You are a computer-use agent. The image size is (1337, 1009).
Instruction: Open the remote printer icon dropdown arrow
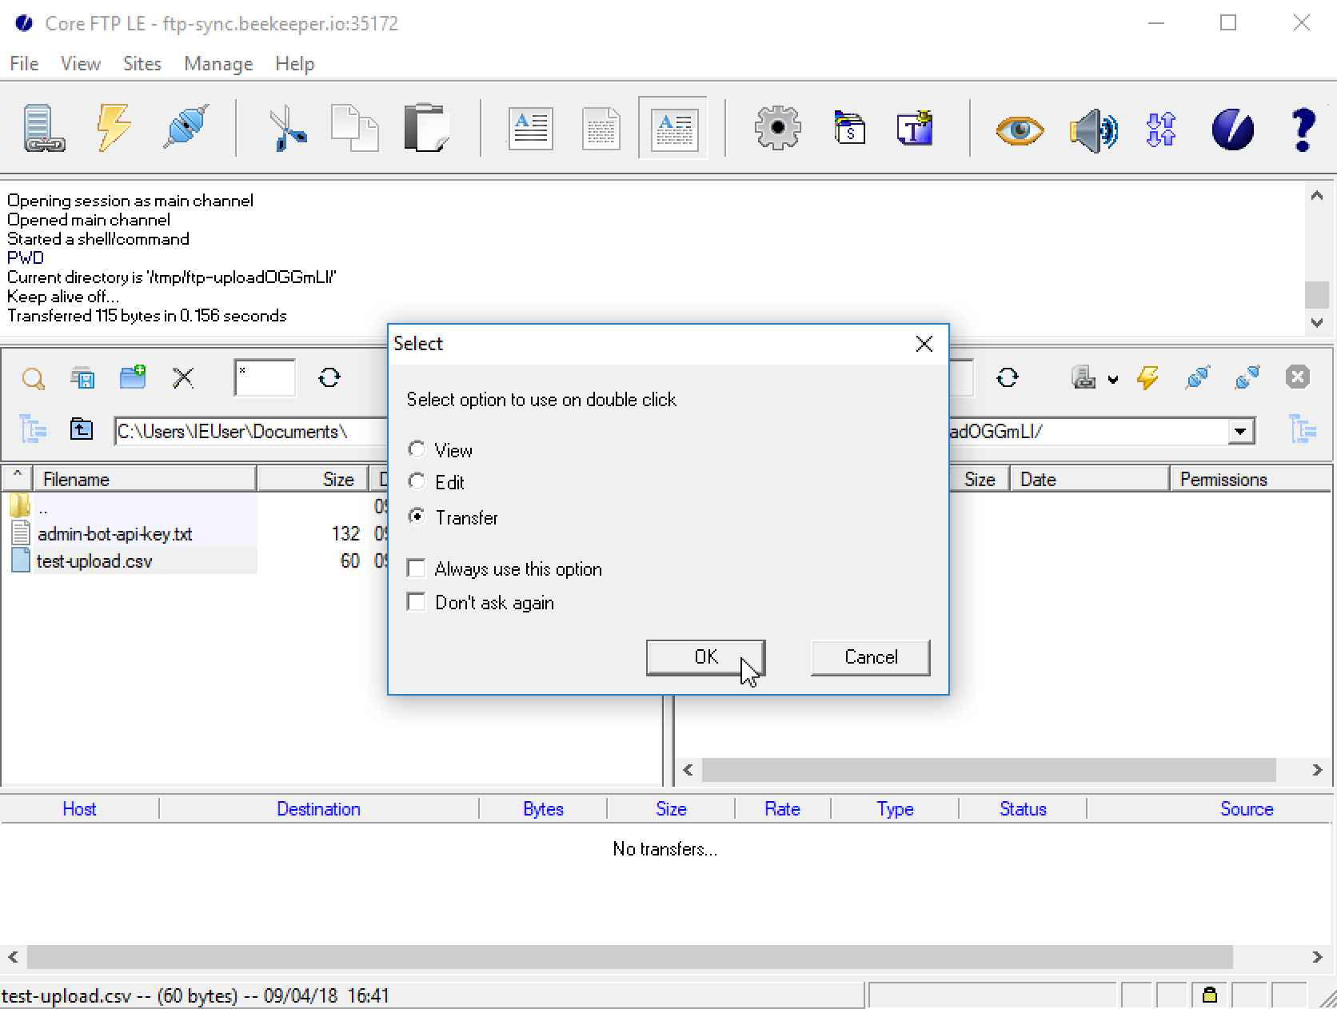coord(1113,379)
